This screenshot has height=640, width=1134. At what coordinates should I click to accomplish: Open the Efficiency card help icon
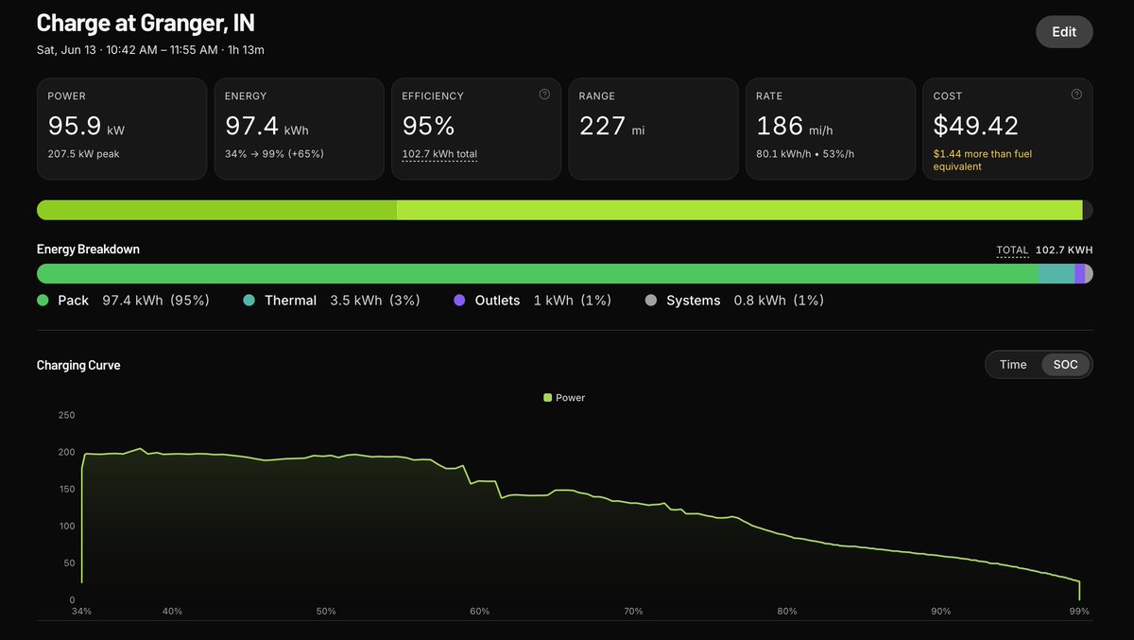pos(544,95)
